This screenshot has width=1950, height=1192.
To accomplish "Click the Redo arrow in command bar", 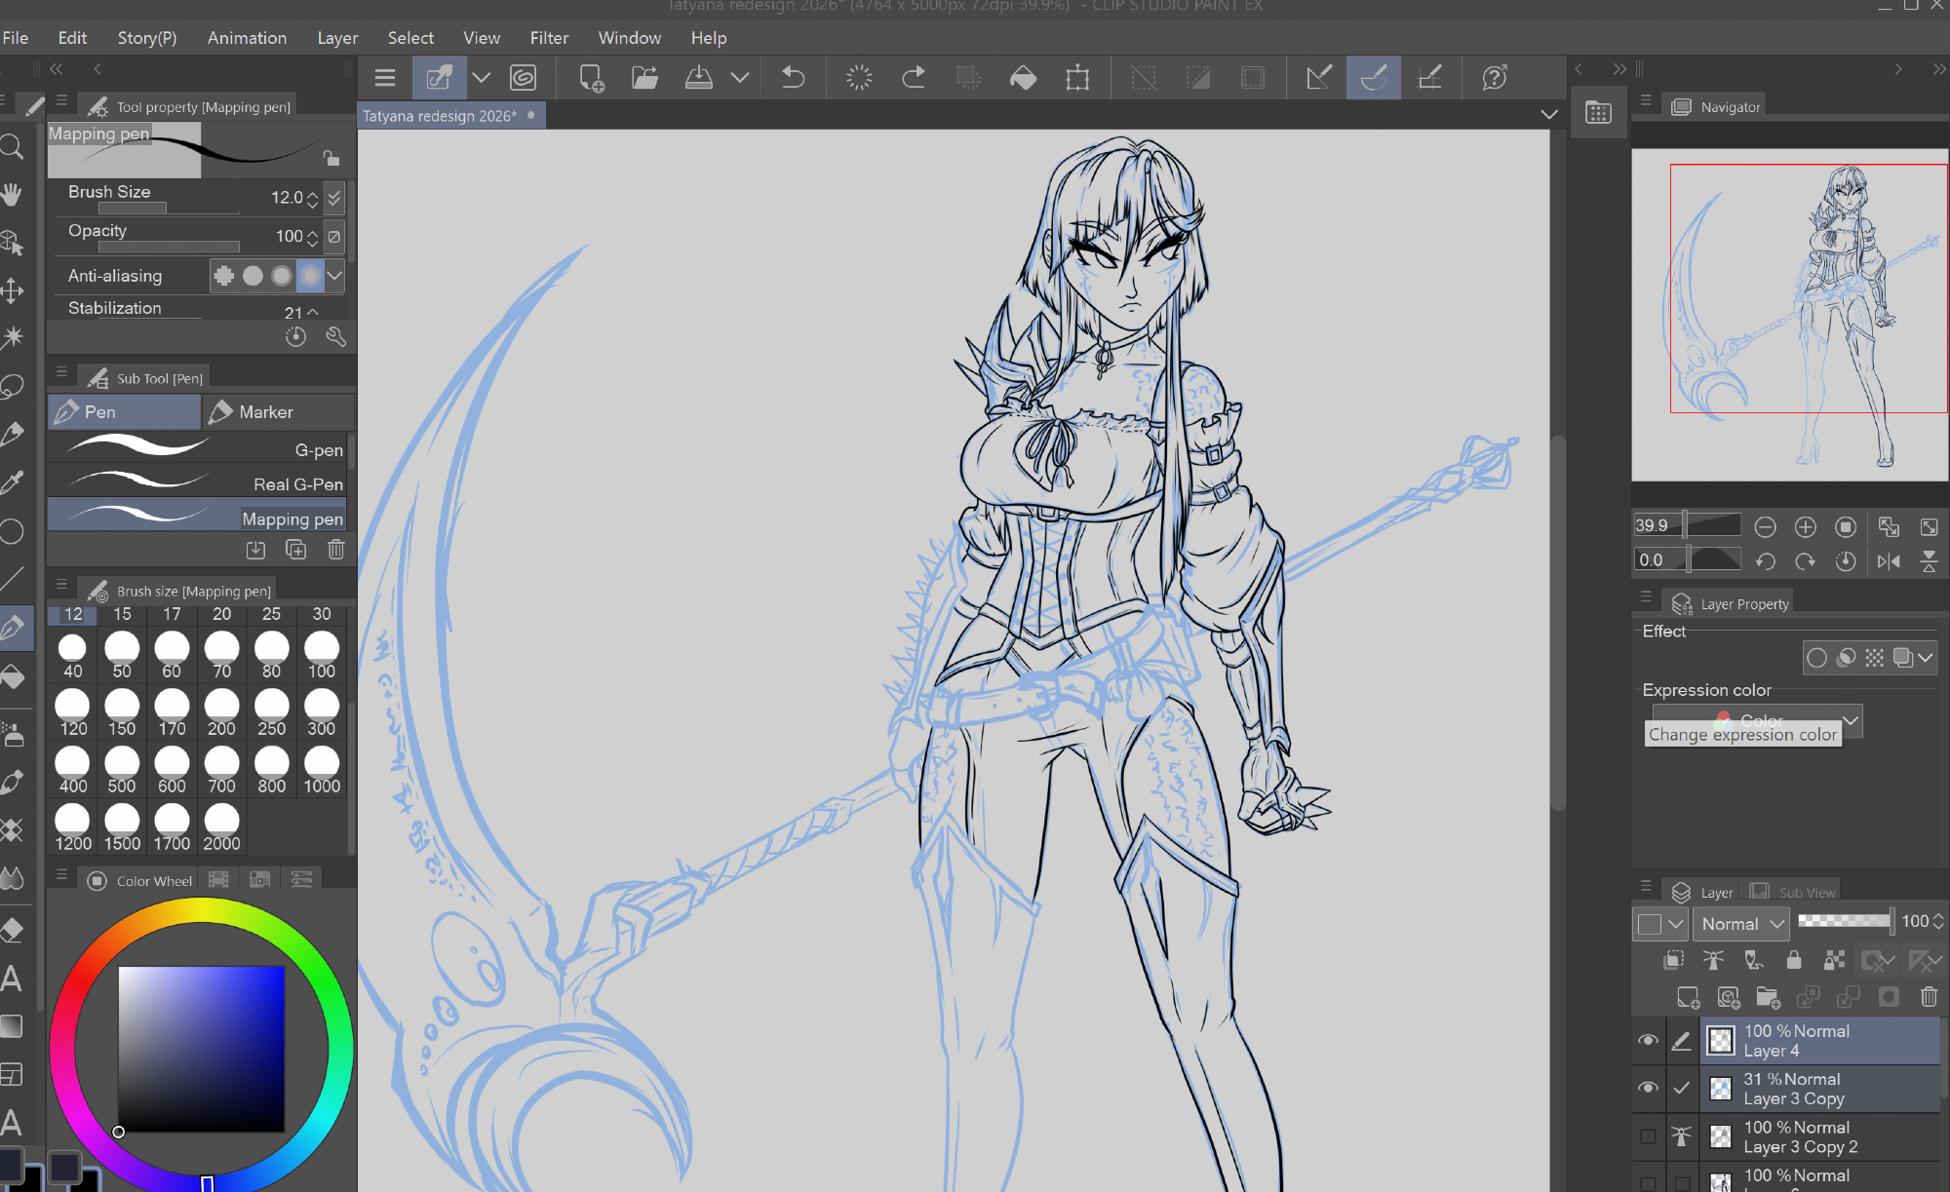I will click(x=914, y=77).
